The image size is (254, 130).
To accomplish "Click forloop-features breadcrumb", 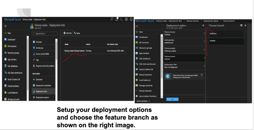I will [x=193, y=21].
